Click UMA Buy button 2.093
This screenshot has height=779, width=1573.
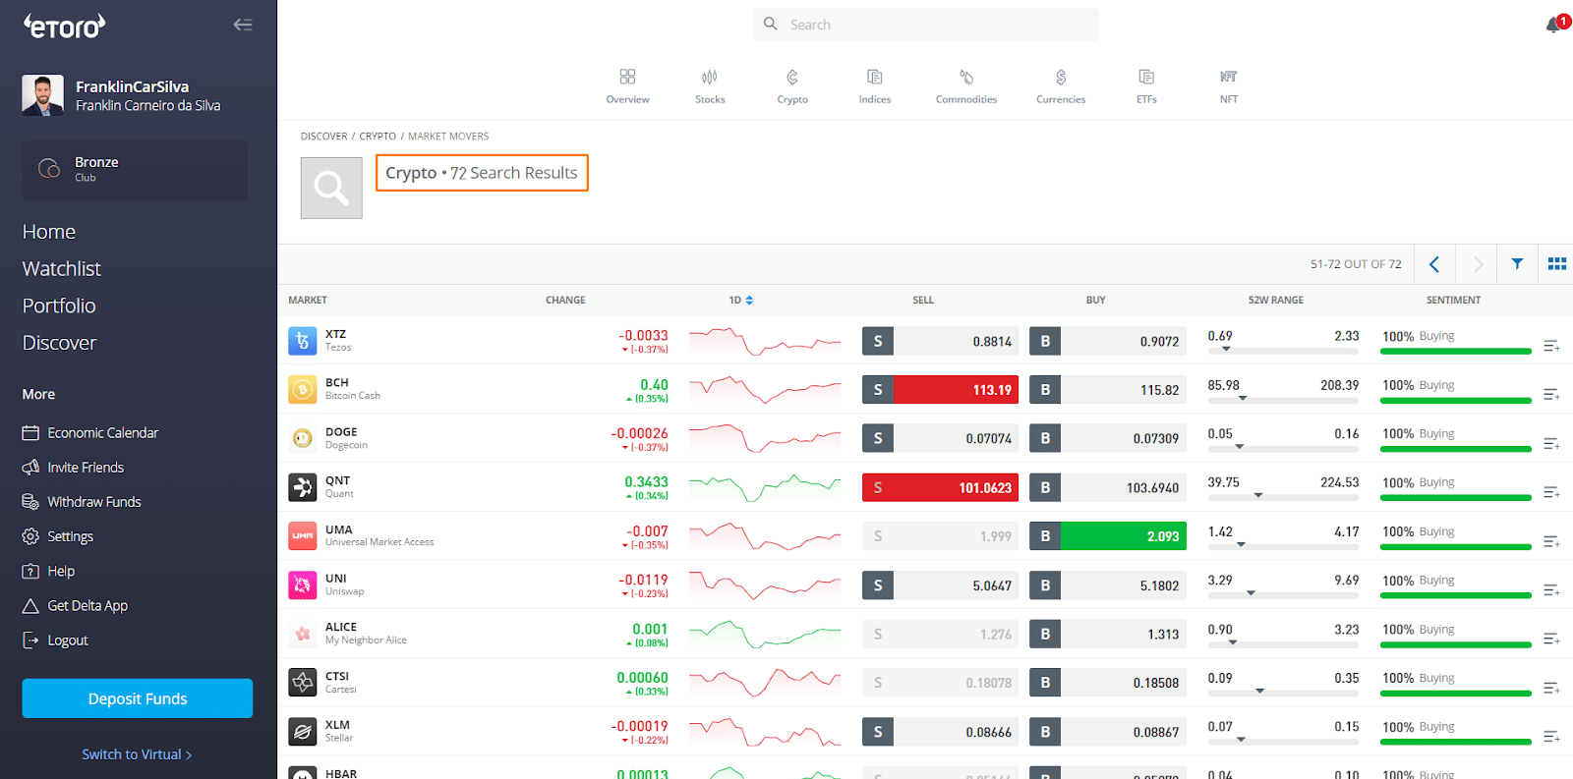click(1108, 536)
